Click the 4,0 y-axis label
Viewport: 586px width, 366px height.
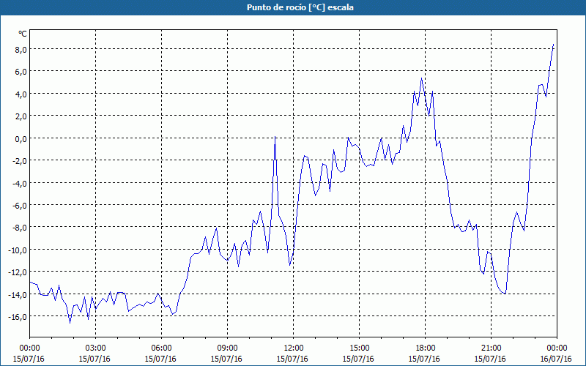point(21,94)
